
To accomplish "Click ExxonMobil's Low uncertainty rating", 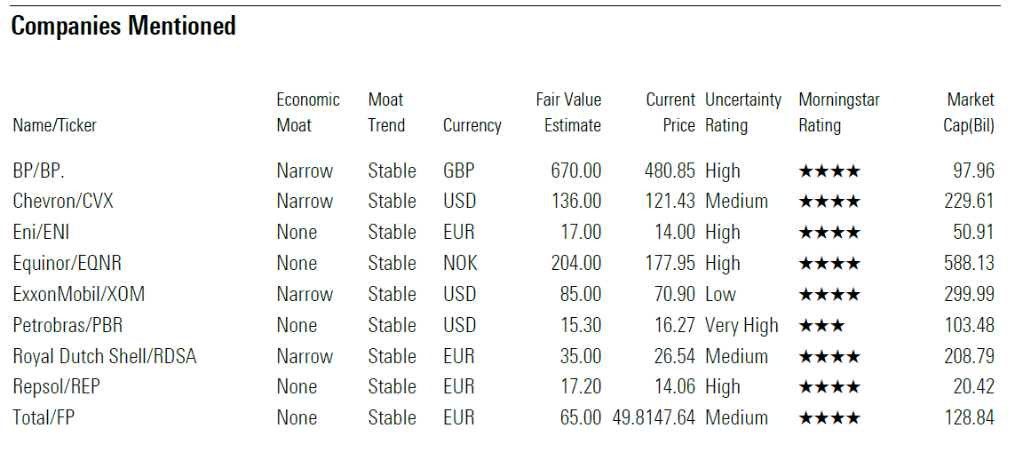I will point(720,295).
